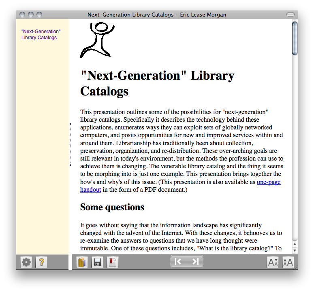
Task: Jump to the last page arrow
Action: click(x=195, y=262)
